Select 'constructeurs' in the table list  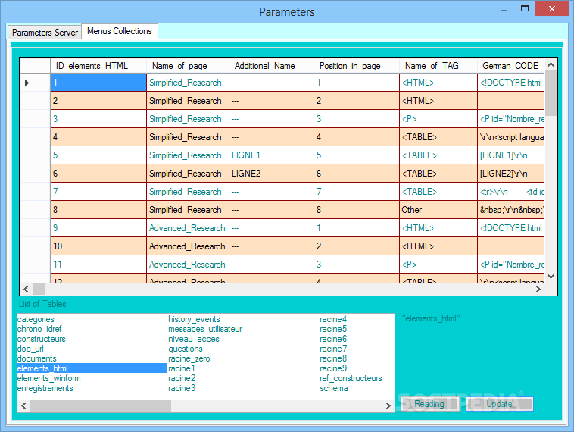(42, 339)
